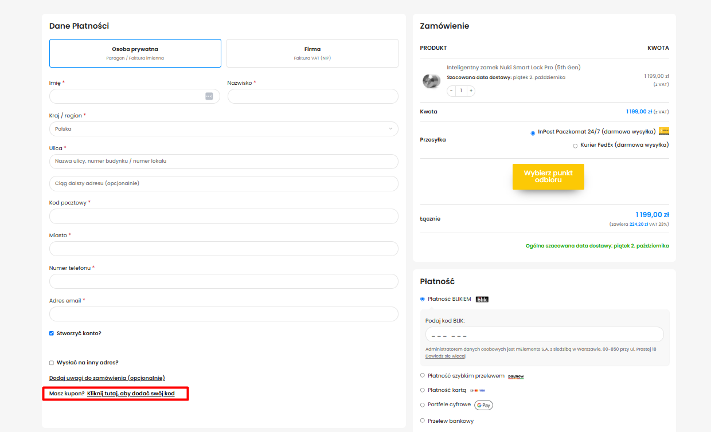Decrease product quantity with the minus button
The image size is (711, 432).
(451, 91)
